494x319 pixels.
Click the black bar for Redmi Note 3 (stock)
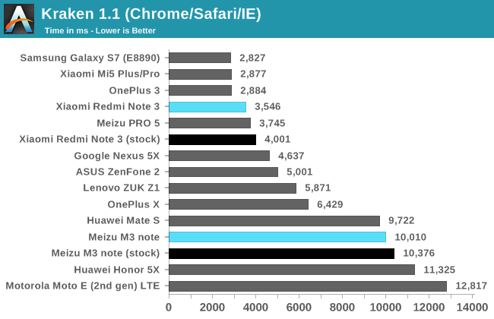point(213,139)
